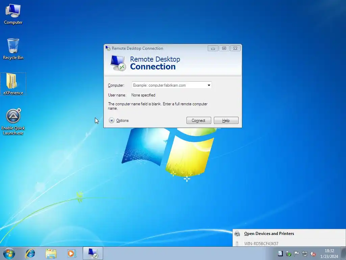Screen dimensions: 346x260
Task: Open the Computer desktop icon
Action: point(13,14)
